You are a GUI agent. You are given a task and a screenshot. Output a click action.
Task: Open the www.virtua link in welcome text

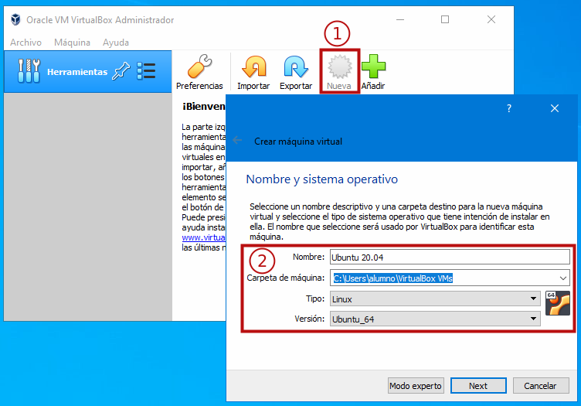tap(203, 237)
